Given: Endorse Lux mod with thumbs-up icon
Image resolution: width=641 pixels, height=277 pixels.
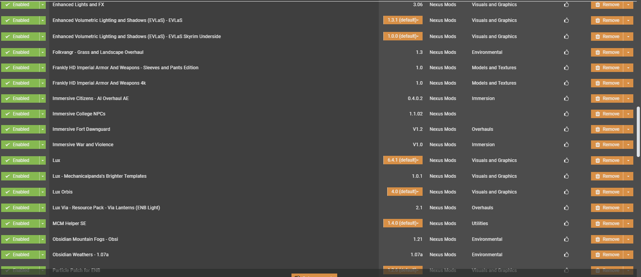Looking at the screenshot, I should tap(566, 160).
